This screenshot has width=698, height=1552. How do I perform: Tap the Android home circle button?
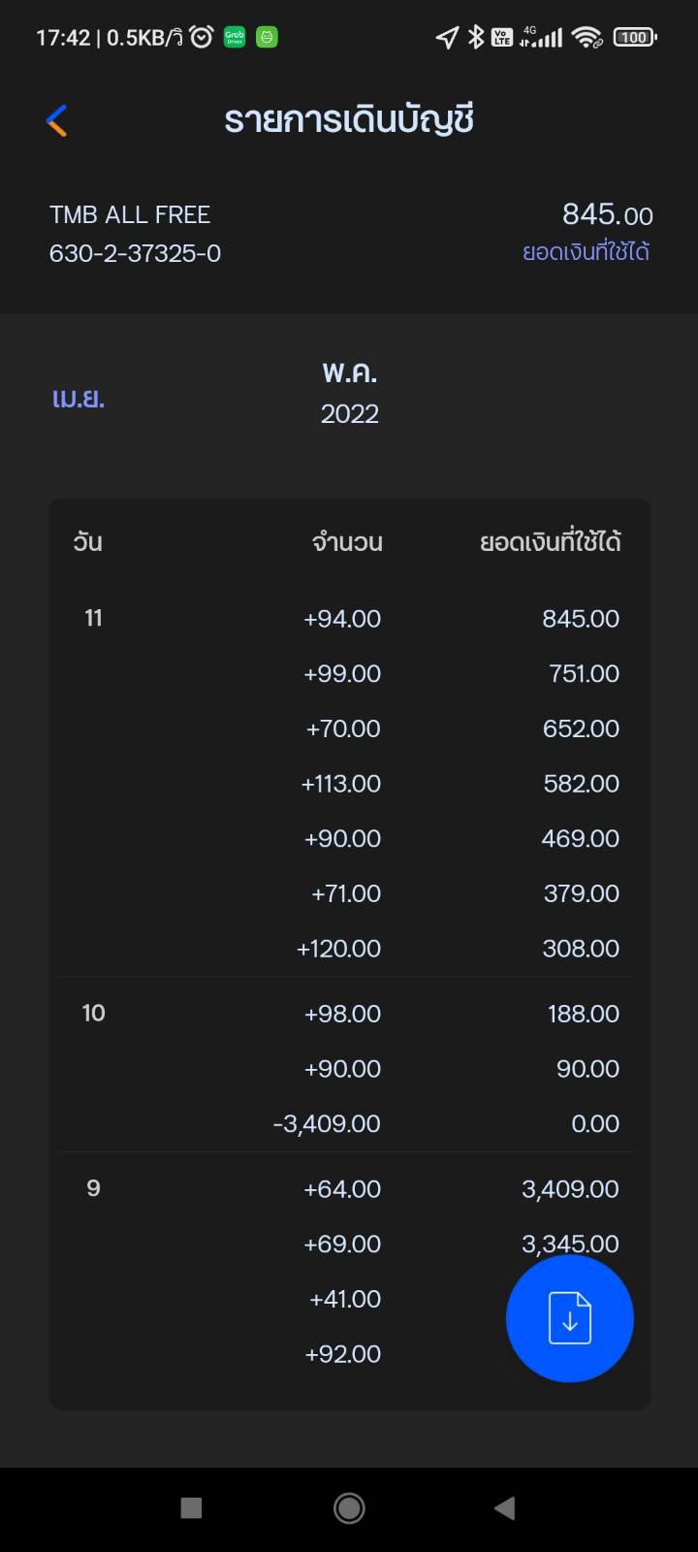(349, 1507)
